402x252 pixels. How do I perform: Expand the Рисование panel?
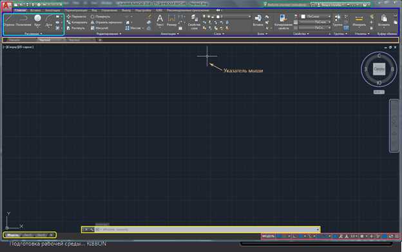[33, 34]
